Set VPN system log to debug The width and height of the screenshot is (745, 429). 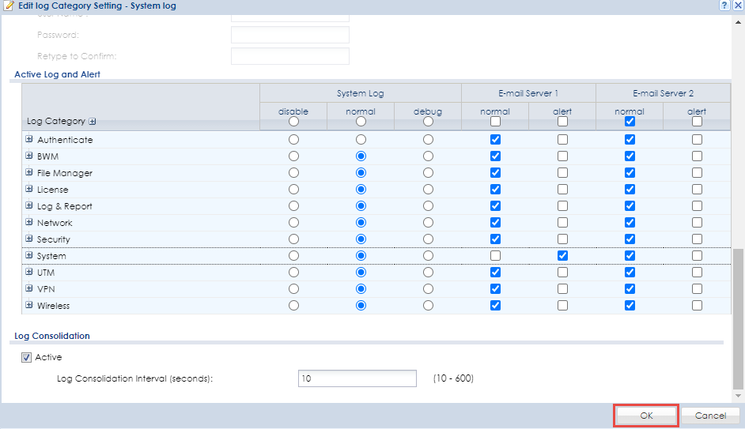click(x=428, y=289)
